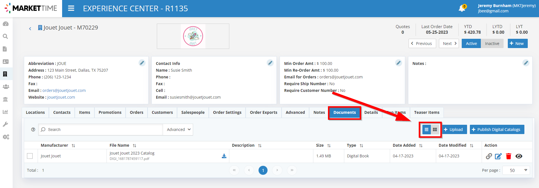Copy link for the catalog document
The height and width of the screenshot is (188, 539).
coord(489,156)
